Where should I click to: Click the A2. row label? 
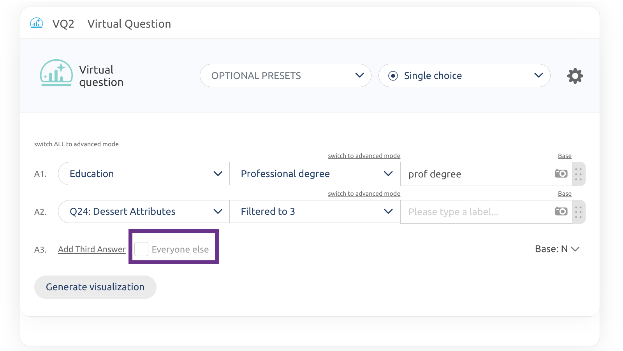coord(40,212)
